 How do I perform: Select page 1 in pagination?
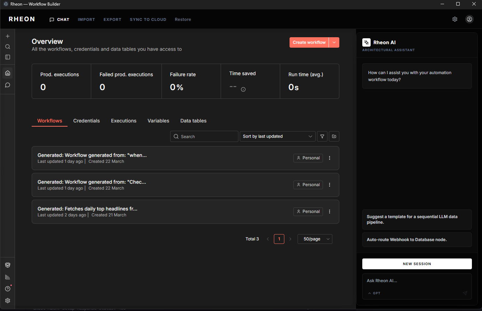(279, 239)
